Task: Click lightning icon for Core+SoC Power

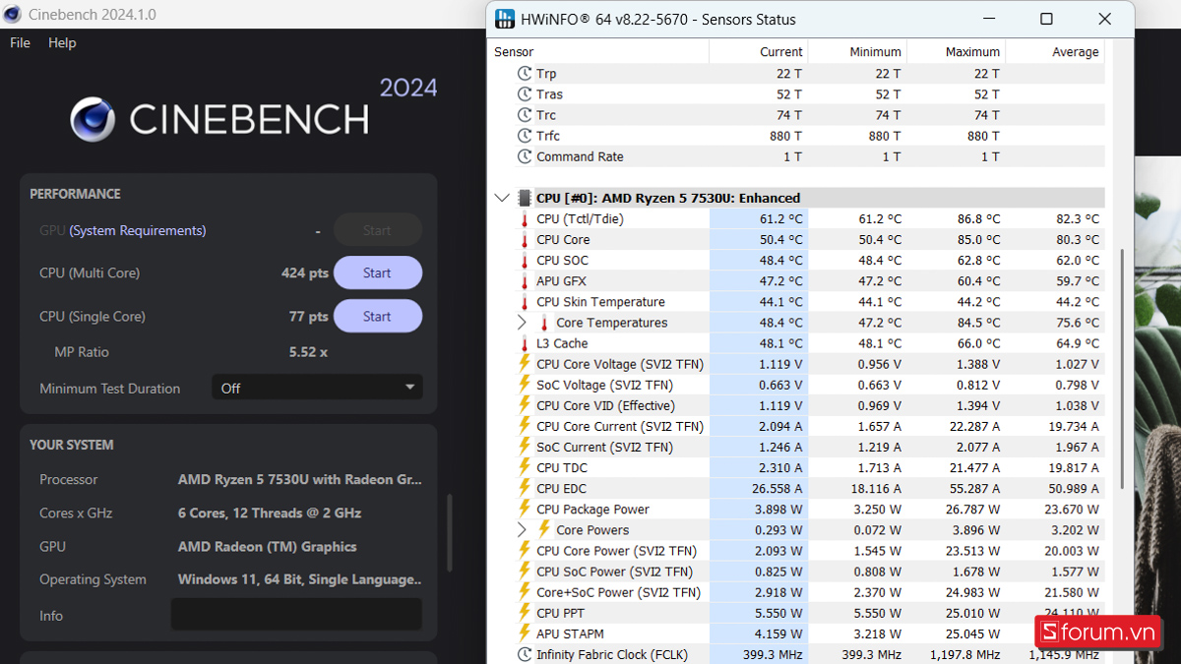Action: (x=525, y=592)
